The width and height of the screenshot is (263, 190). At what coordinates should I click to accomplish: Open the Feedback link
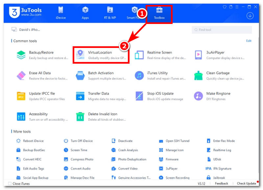click(x=222, y=183)
